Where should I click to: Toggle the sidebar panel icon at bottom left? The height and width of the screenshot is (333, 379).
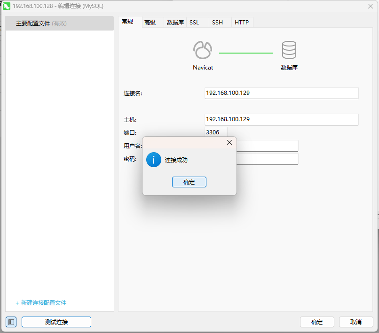point(11,322)
